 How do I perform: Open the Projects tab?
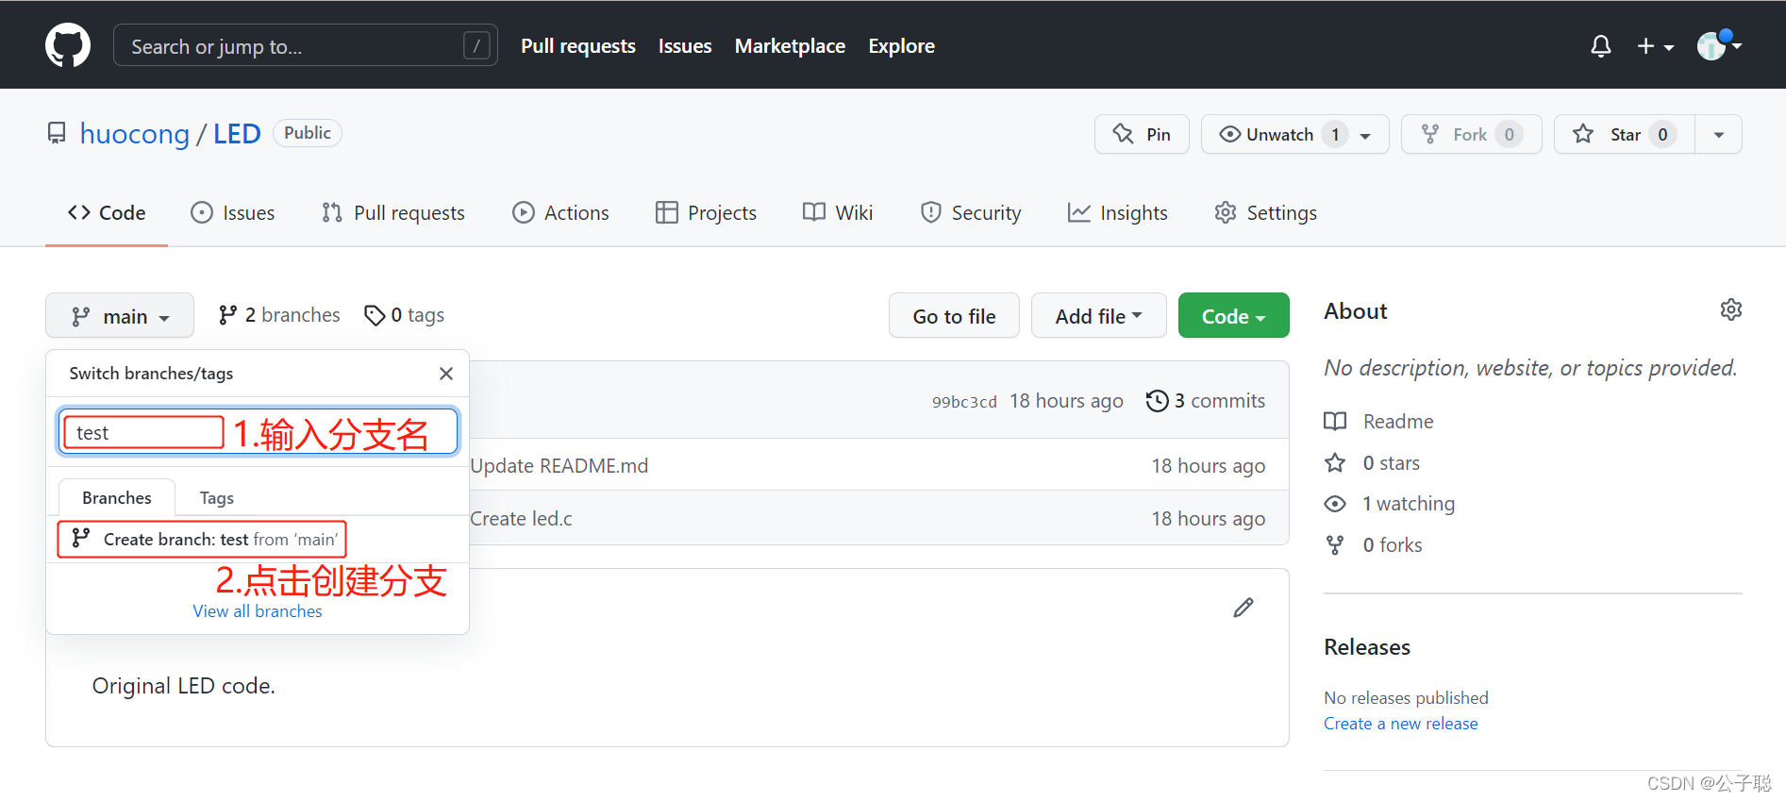pyautogui.click(x=706, y=213)
